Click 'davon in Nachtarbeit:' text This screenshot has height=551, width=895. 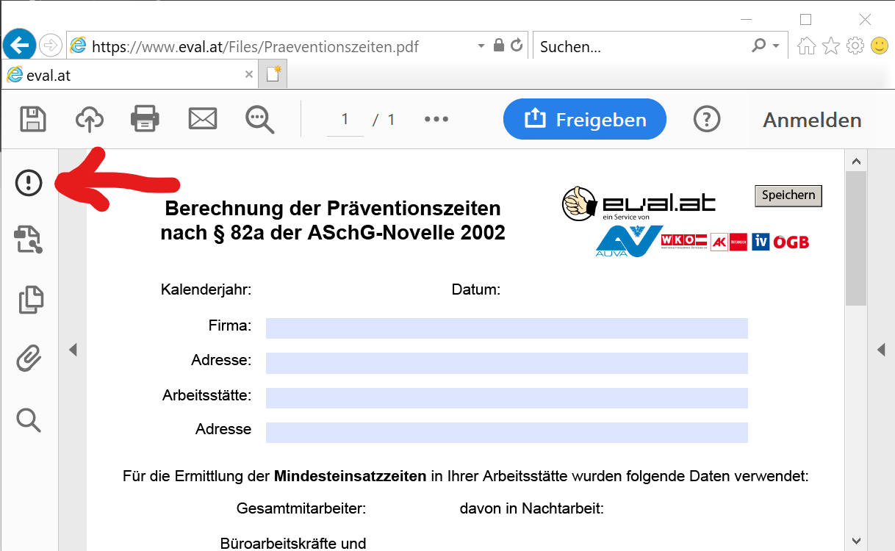coord(532,508)
